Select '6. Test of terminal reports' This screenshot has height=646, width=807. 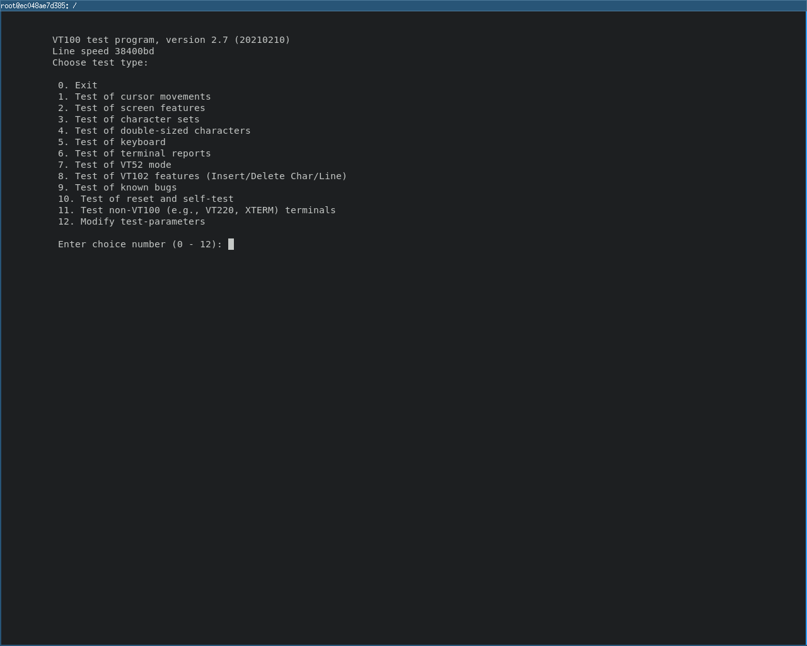click(134, 153)
